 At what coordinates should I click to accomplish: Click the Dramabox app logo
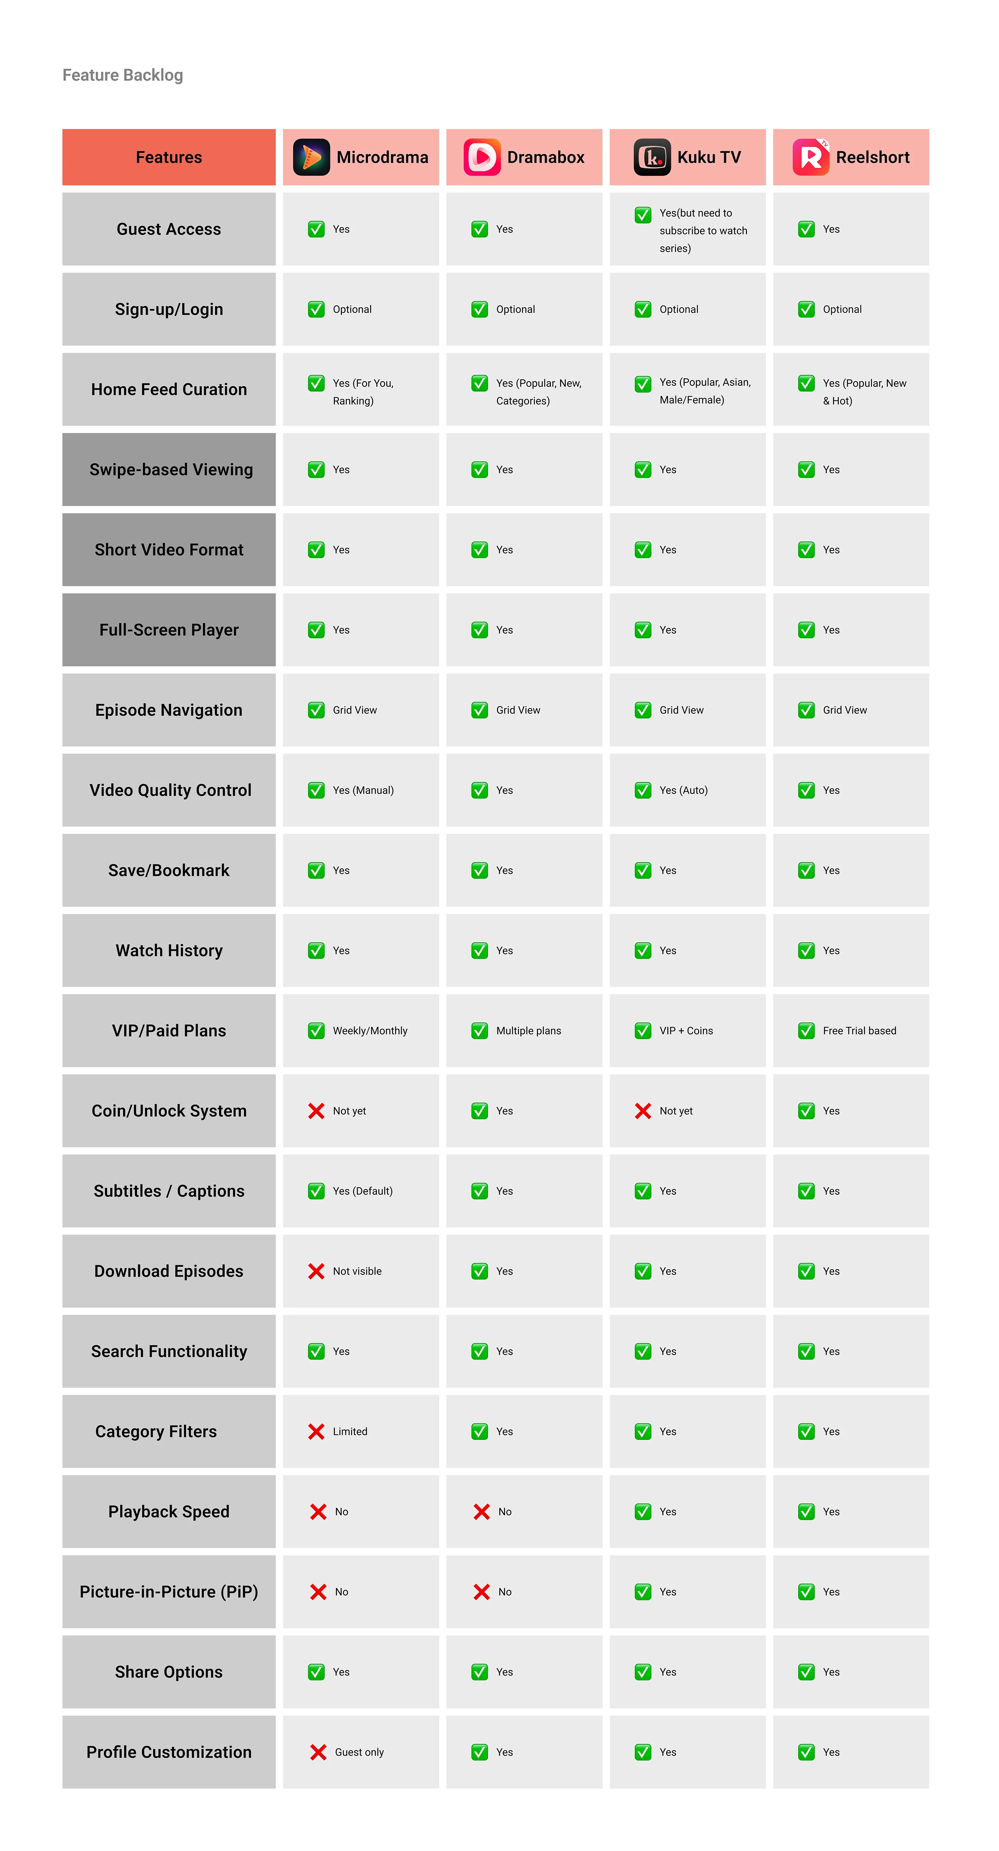coord(482,157)
